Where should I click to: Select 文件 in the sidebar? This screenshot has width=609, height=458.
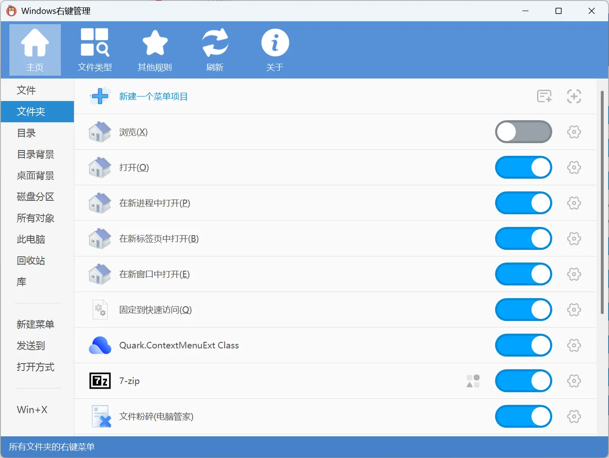[x=37, y=90]
